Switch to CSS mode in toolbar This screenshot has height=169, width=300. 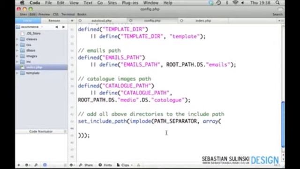[x=56, y=15]
